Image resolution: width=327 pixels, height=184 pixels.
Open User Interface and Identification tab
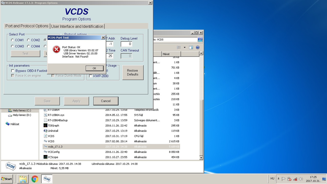(77, 26)
